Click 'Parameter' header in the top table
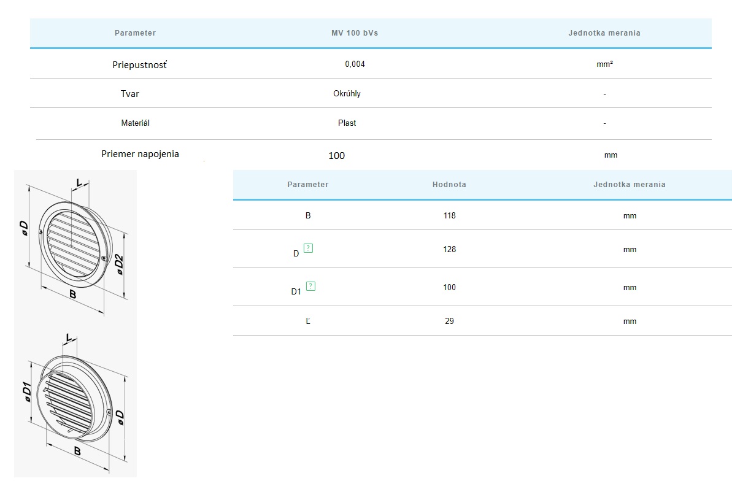 [x=135, y=33]
